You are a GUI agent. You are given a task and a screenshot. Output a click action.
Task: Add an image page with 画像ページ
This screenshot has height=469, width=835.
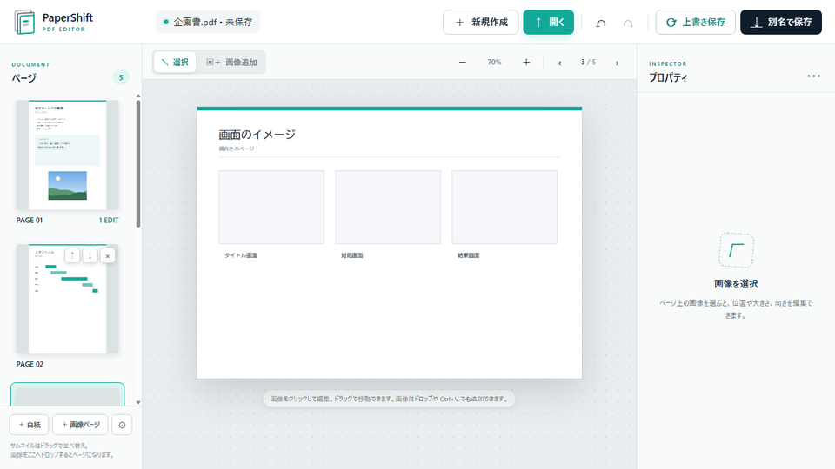tap(80, 425)
